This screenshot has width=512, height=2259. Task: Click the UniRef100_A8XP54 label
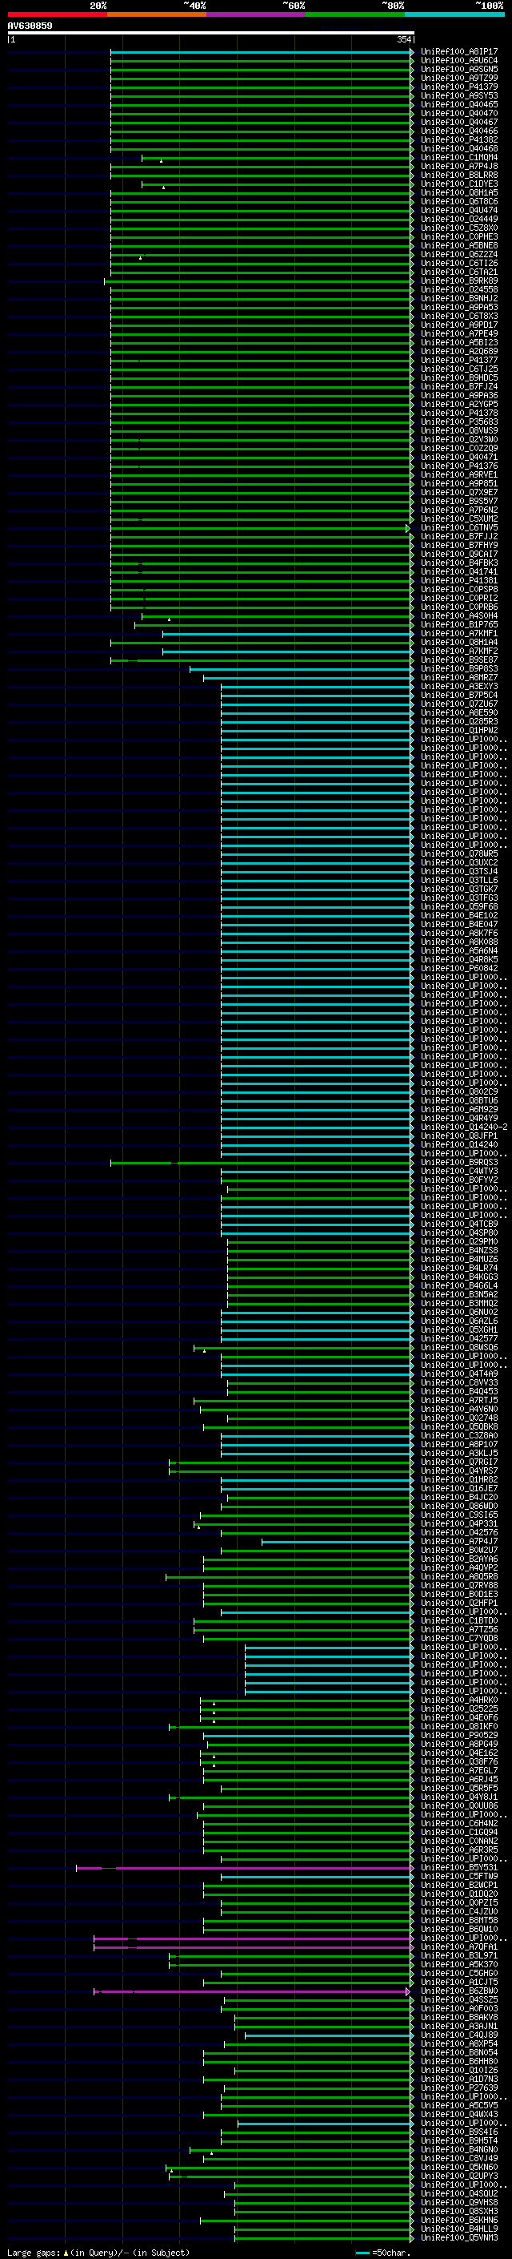(x=459, y=2044)
